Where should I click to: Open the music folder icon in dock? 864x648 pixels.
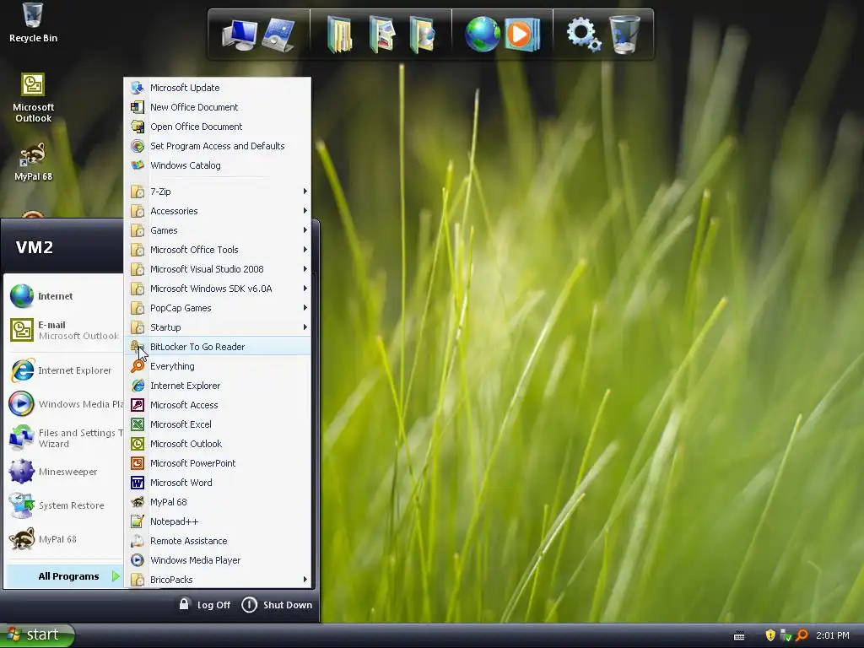tap(423, 35)
